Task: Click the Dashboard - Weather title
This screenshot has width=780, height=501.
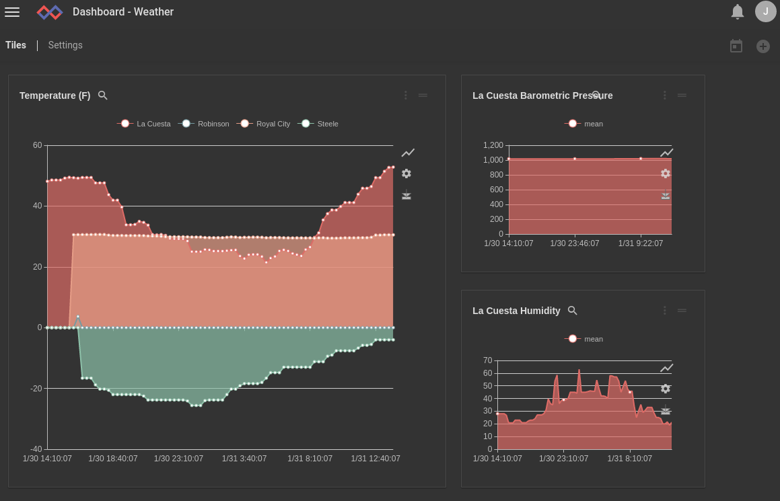Action: tap(123, 12)
